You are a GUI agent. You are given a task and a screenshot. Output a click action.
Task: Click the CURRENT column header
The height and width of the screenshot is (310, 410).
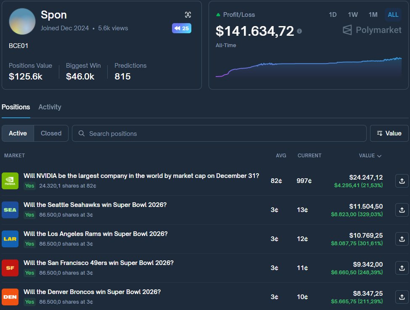[x=309, y=156]
